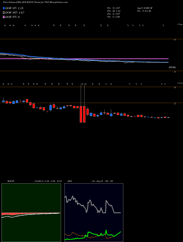This screenshot has width=183, height=242.
Task: Click the 'Avg V: 0.003 M' value
Action: click(x=145, y=8)
